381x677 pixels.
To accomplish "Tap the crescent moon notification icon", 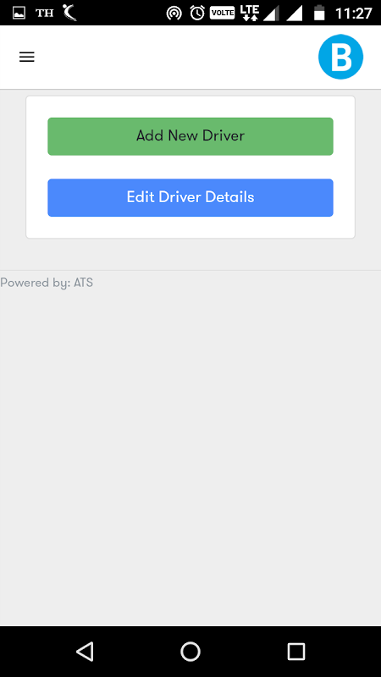I will (x=69, y=13).
